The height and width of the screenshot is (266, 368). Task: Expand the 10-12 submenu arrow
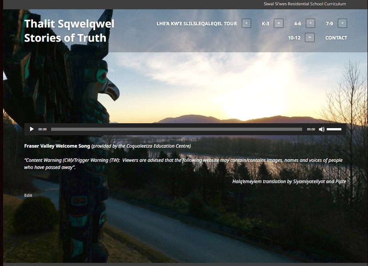[x=310, y=38]
